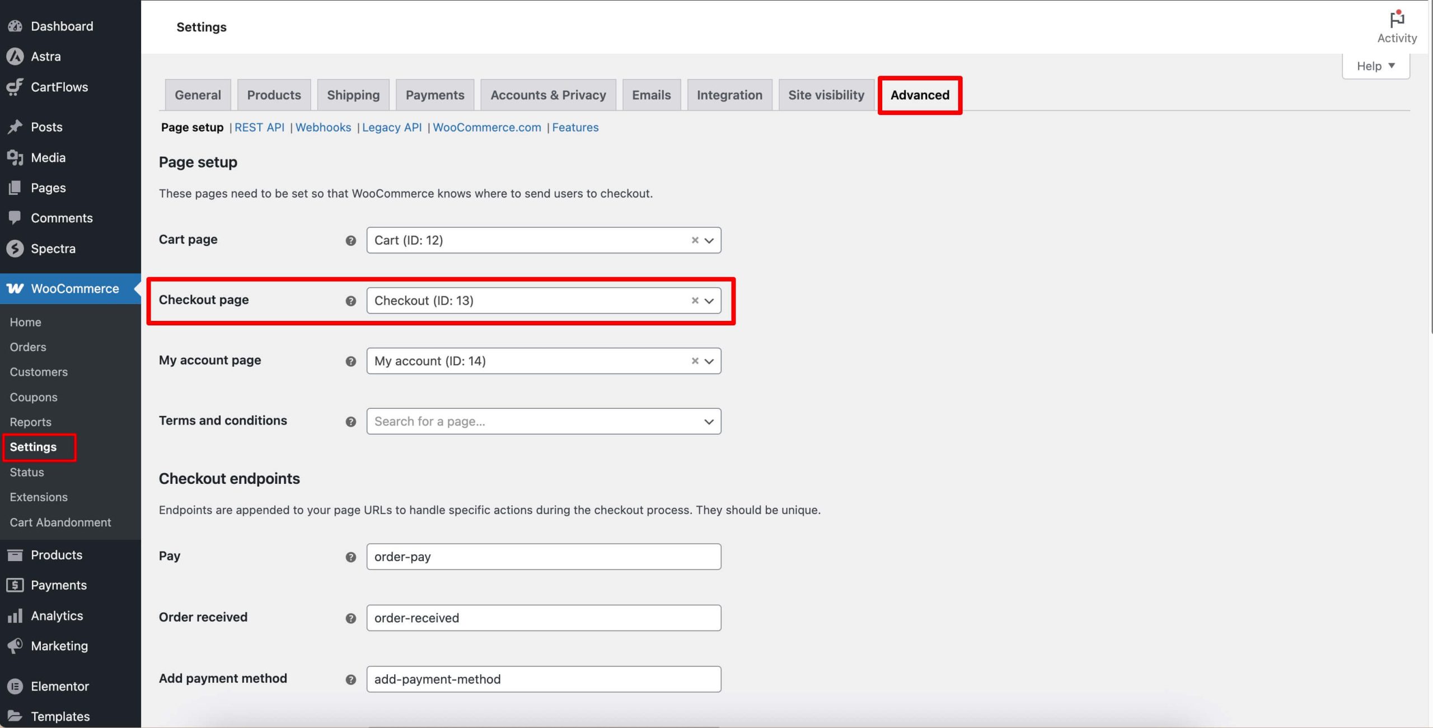Open the Dashboard sidebar icon
The width and height of the screenshot is (1433, 728).
[x=15, y=26]
